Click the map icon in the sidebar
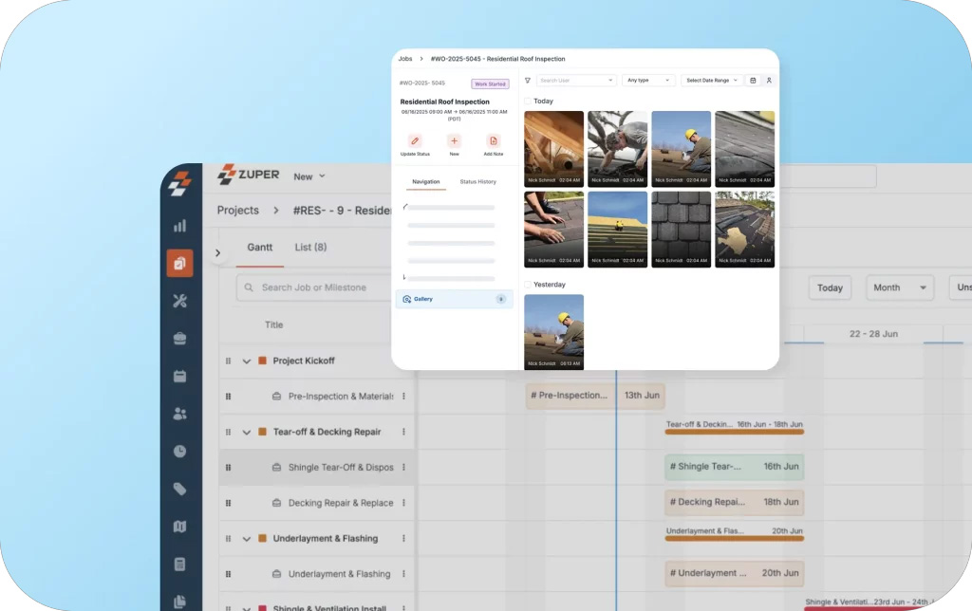This screenshot has height=611, width=972. click(180, 527)
